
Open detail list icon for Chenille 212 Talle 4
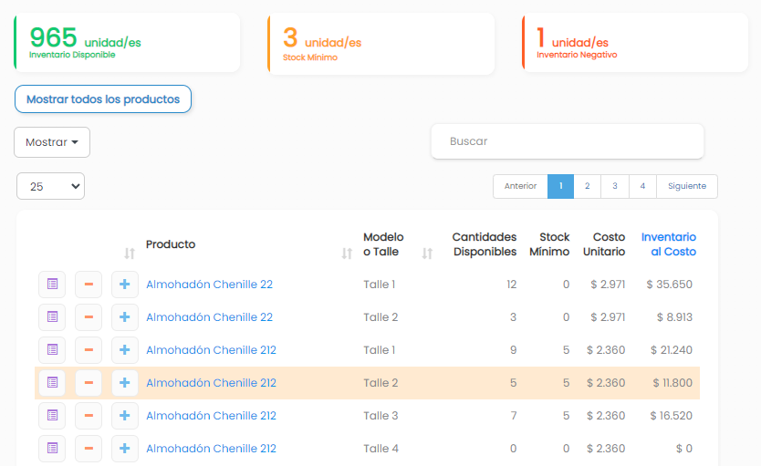point(52,448)
